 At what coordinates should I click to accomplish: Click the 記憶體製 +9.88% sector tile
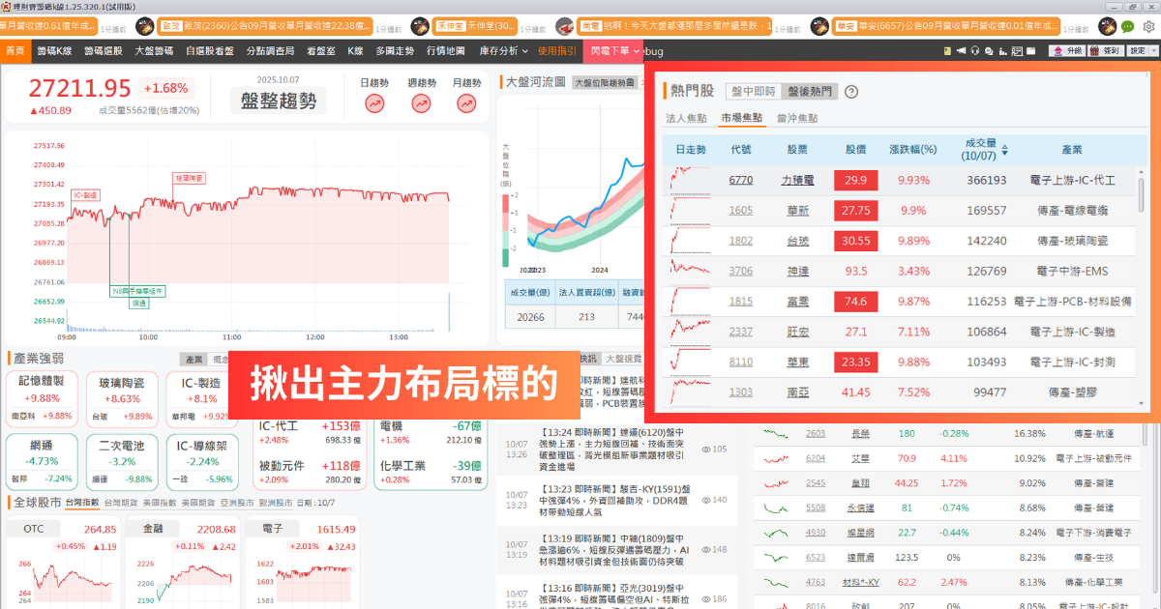click(42, 397)
